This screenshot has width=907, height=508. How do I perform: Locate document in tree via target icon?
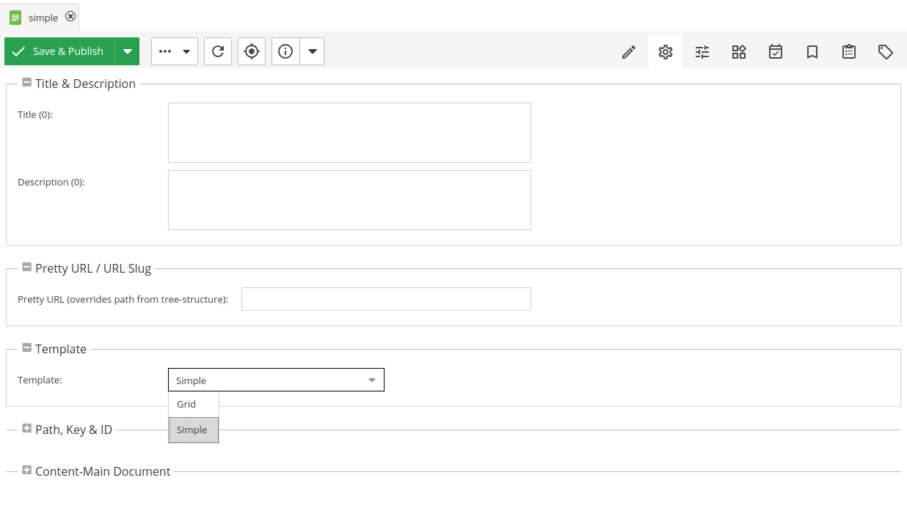click(x=252, y=51)
